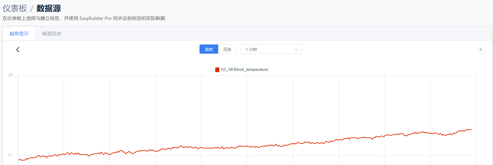Image resolution: width=493 pixels, height=165 pixels.
Task: Toggle the A2_All-Block_temperature legend label
Action: (244, 70)
